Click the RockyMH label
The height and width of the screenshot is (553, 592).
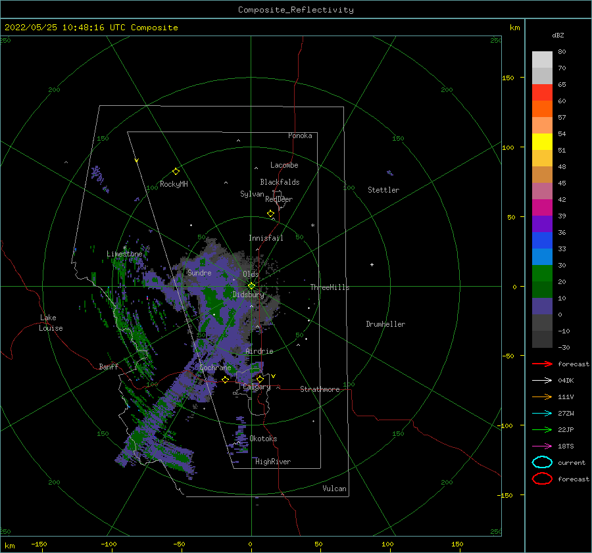pos(174,184)
